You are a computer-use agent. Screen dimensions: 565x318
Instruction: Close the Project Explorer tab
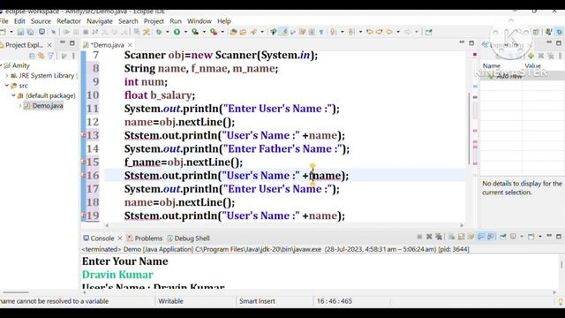point(49,45)
